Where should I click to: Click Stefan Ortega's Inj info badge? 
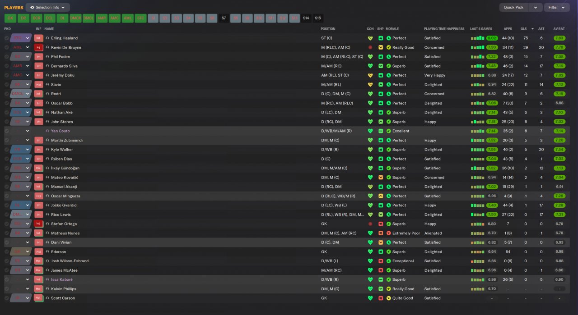[x=39, y=224]
